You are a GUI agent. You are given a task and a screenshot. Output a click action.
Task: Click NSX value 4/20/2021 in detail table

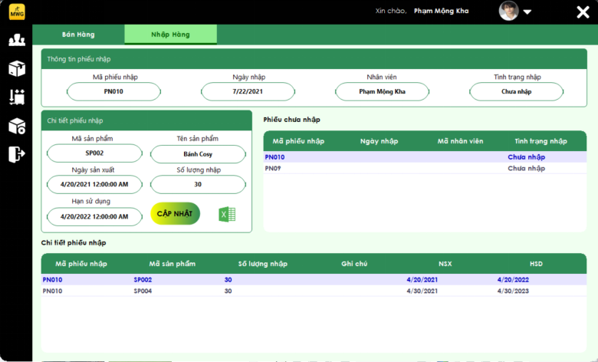coord(422,280)
